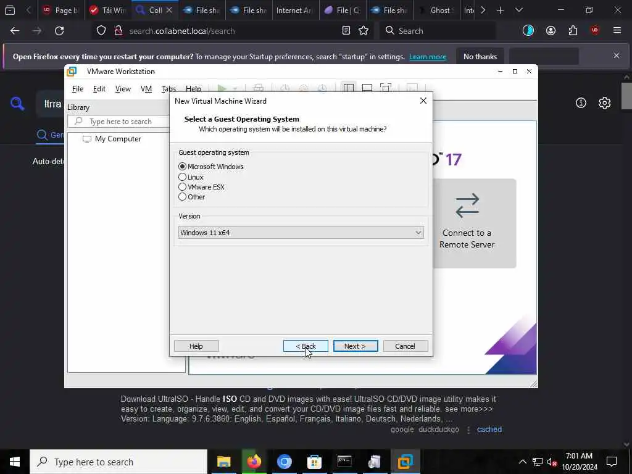Click No thanks in the startup notification
632x474 pixels.
coord(480,57)
